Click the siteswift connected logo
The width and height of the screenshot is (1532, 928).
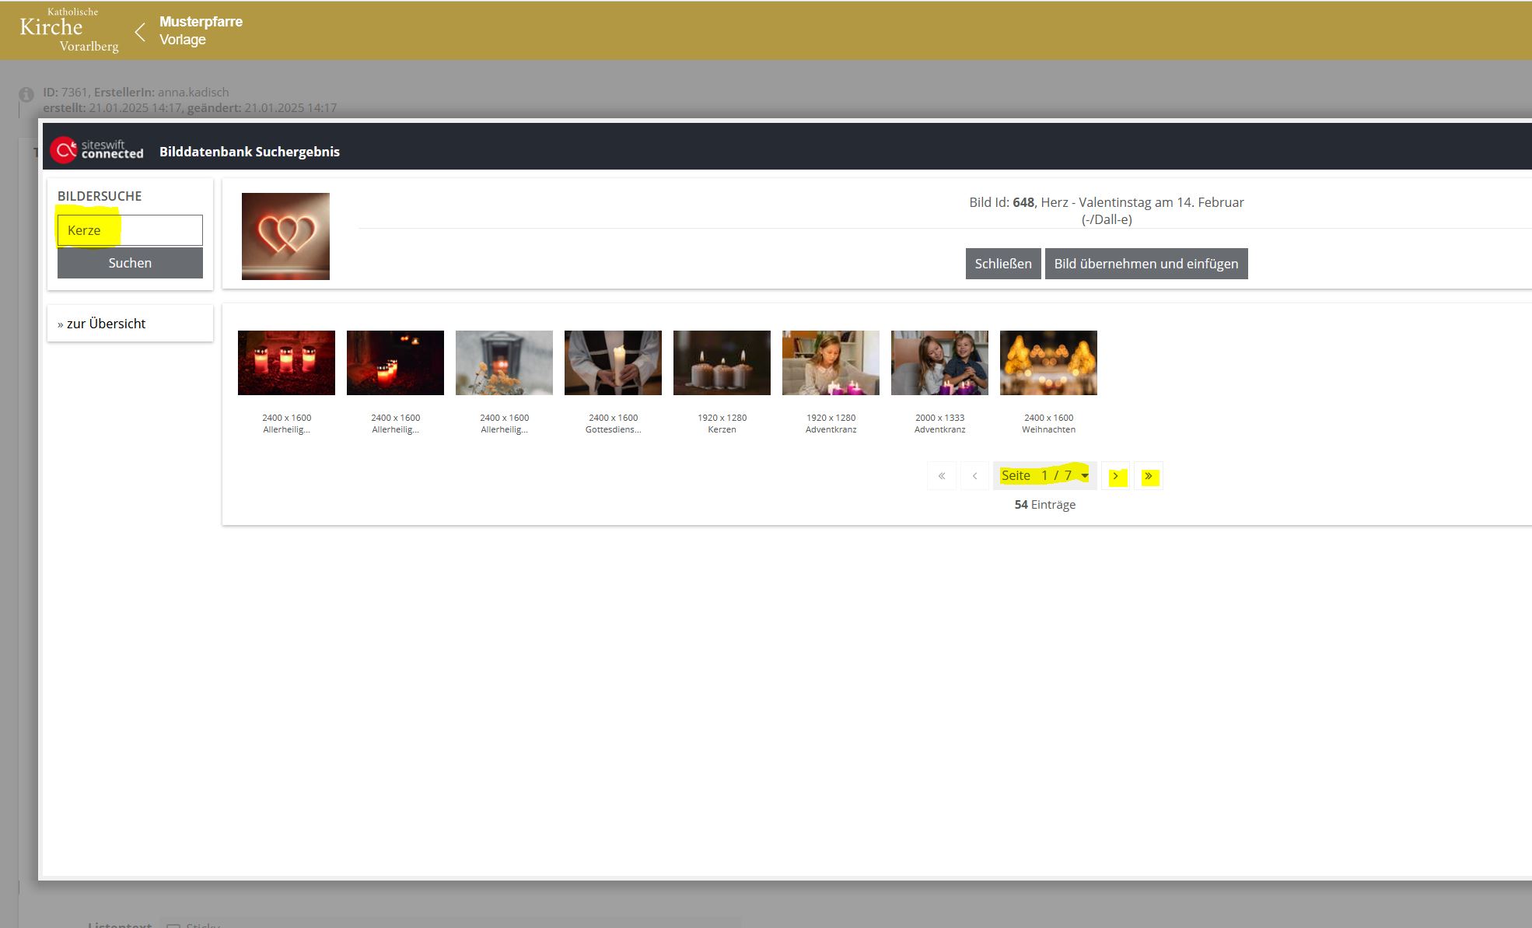pyautogui.click(x=96, y=150)
